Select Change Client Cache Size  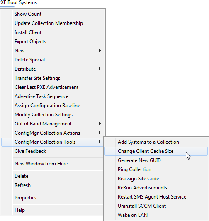pos(156,151)
